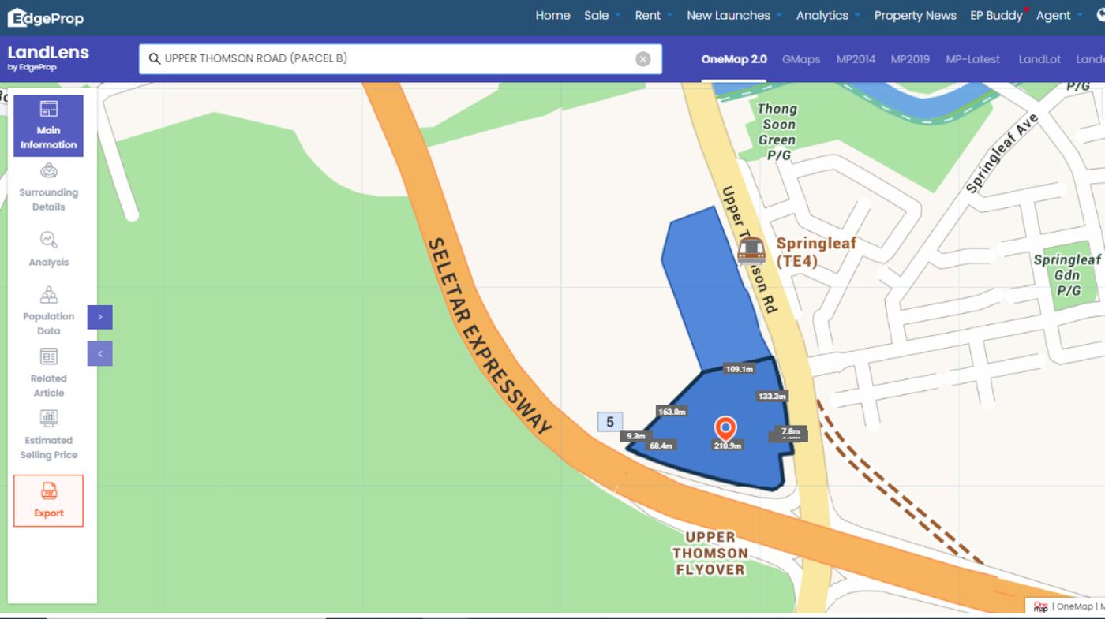The width and height of the screenshot is (1105, 619).
Task: Expand the side panel with right arrow
Action: (x=100, y=317)
